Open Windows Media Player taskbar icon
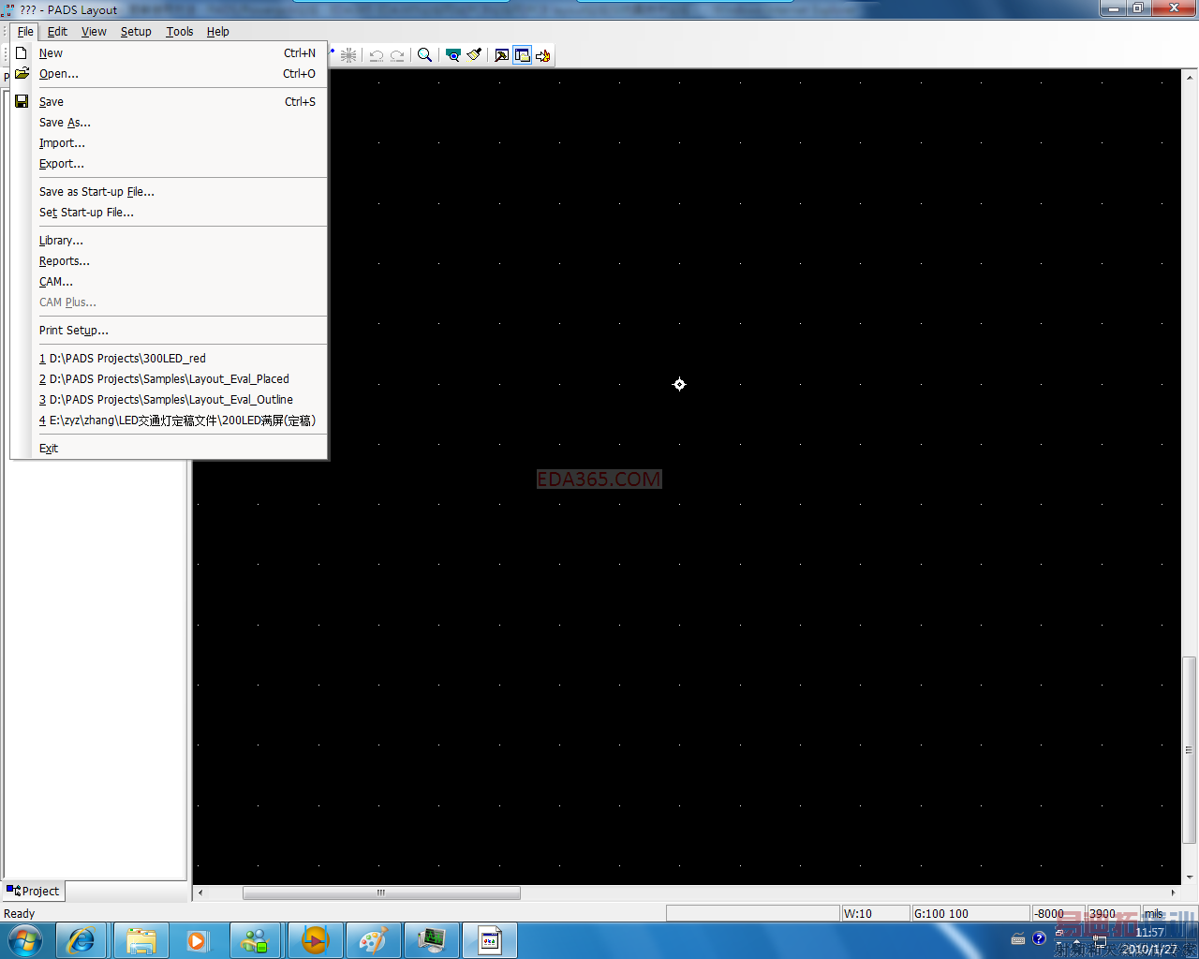Image resolution: width=1199 pixels, height=959 pixels. click(198, 940)
